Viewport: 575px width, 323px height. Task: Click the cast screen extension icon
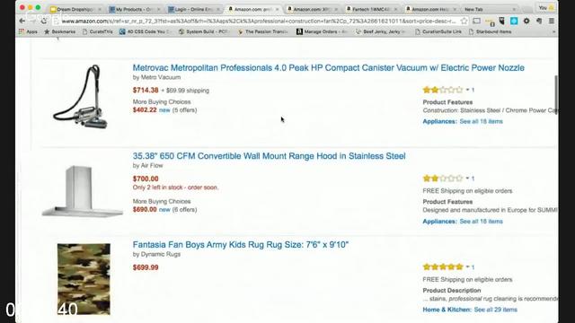click(476, 22)
